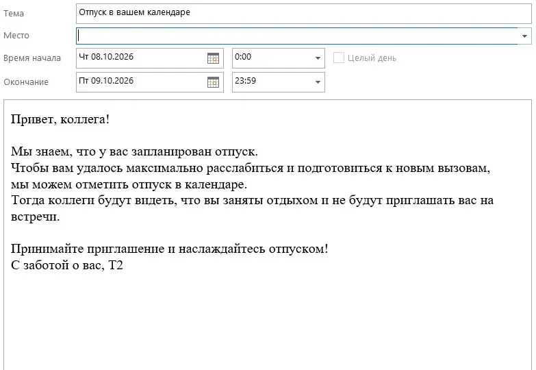Click the start time value 0:00
This screenshot has height=370, width=536.
243,57
